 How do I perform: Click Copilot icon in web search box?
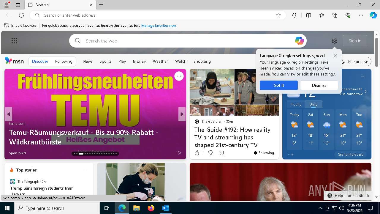[299, 41]
